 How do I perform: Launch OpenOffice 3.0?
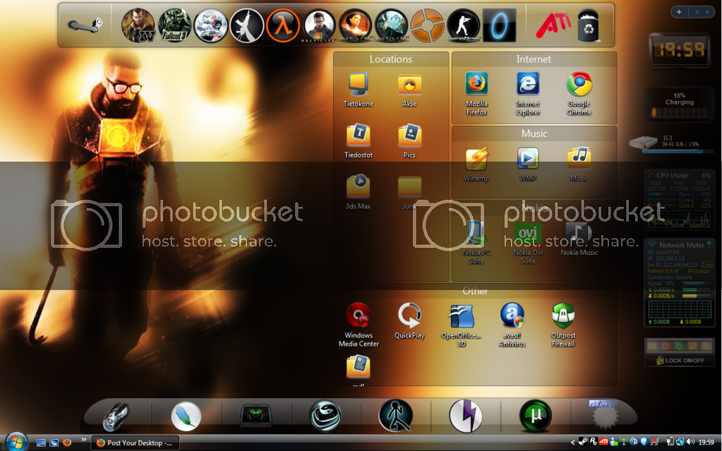[x=461, y=325]
